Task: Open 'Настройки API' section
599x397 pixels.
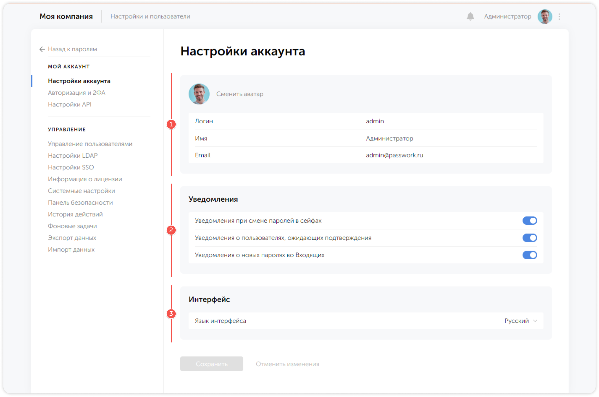Action: click(69, 104)
